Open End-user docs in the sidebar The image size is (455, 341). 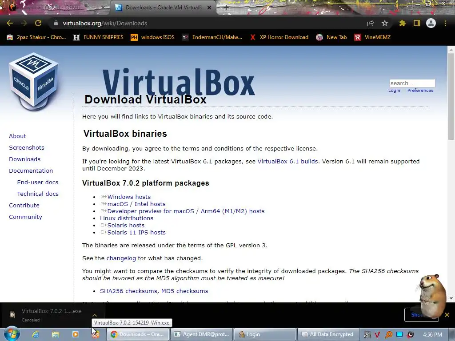point(38,182)
